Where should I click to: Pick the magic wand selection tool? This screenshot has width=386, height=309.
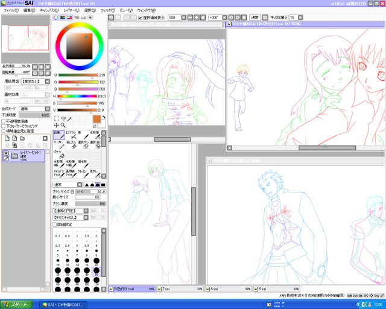click(70, 119)
